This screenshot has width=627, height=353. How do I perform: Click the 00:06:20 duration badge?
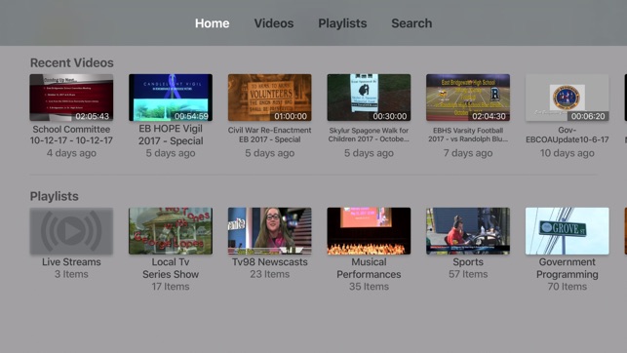(x=588, y=116)
